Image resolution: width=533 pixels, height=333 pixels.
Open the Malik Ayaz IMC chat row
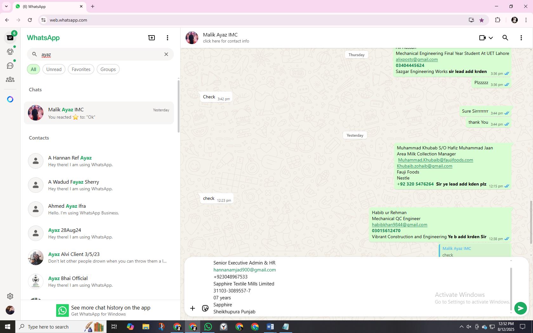click(x=99, y=113)
